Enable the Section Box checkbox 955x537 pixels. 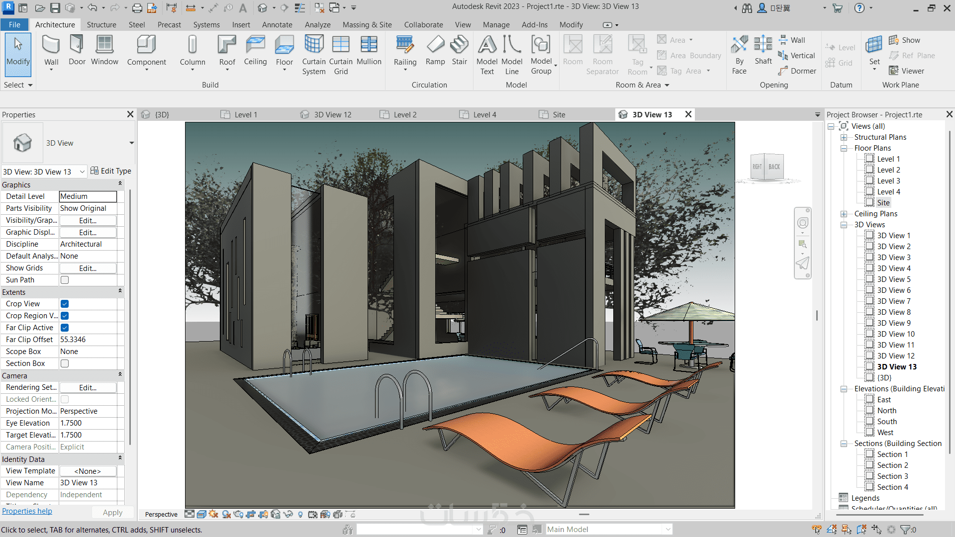click(x=65, y=363)
